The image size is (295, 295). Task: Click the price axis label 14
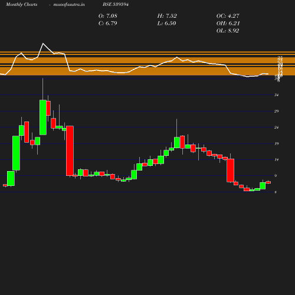(x=277, y=160)
